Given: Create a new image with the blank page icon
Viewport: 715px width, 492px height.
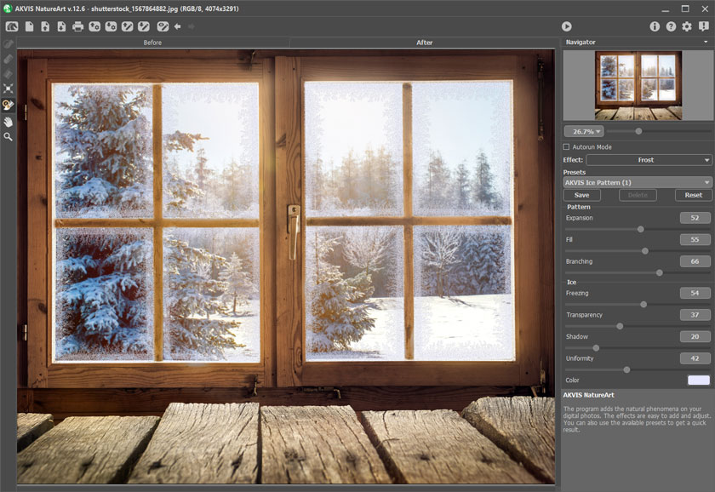Looking at the screenshot, I should click(29, 26).
